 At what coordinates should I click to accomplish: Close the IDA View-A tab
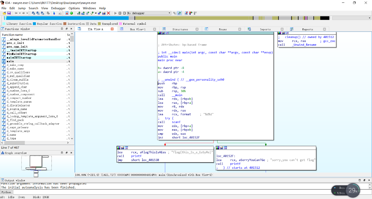coord(112,29)
